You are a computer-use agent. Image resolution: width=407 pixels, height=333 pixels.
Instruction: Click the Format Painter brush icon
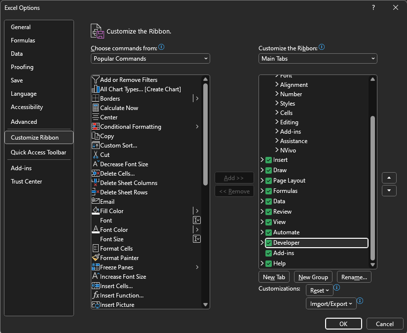pos(96,258)
